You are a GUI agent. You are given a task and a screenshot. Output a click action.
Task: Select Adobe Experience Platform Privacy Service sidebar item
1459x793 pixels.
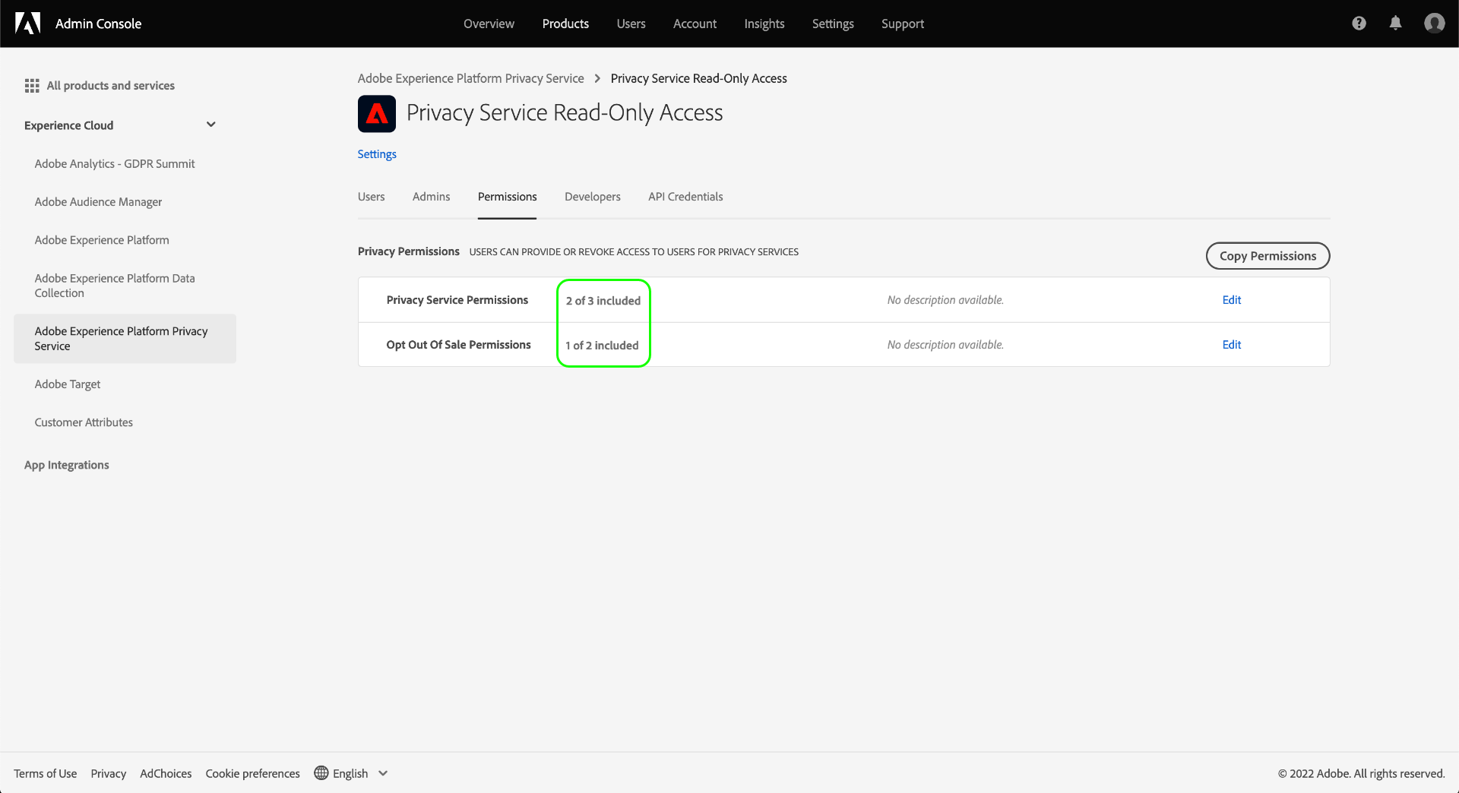coord(125,339)
